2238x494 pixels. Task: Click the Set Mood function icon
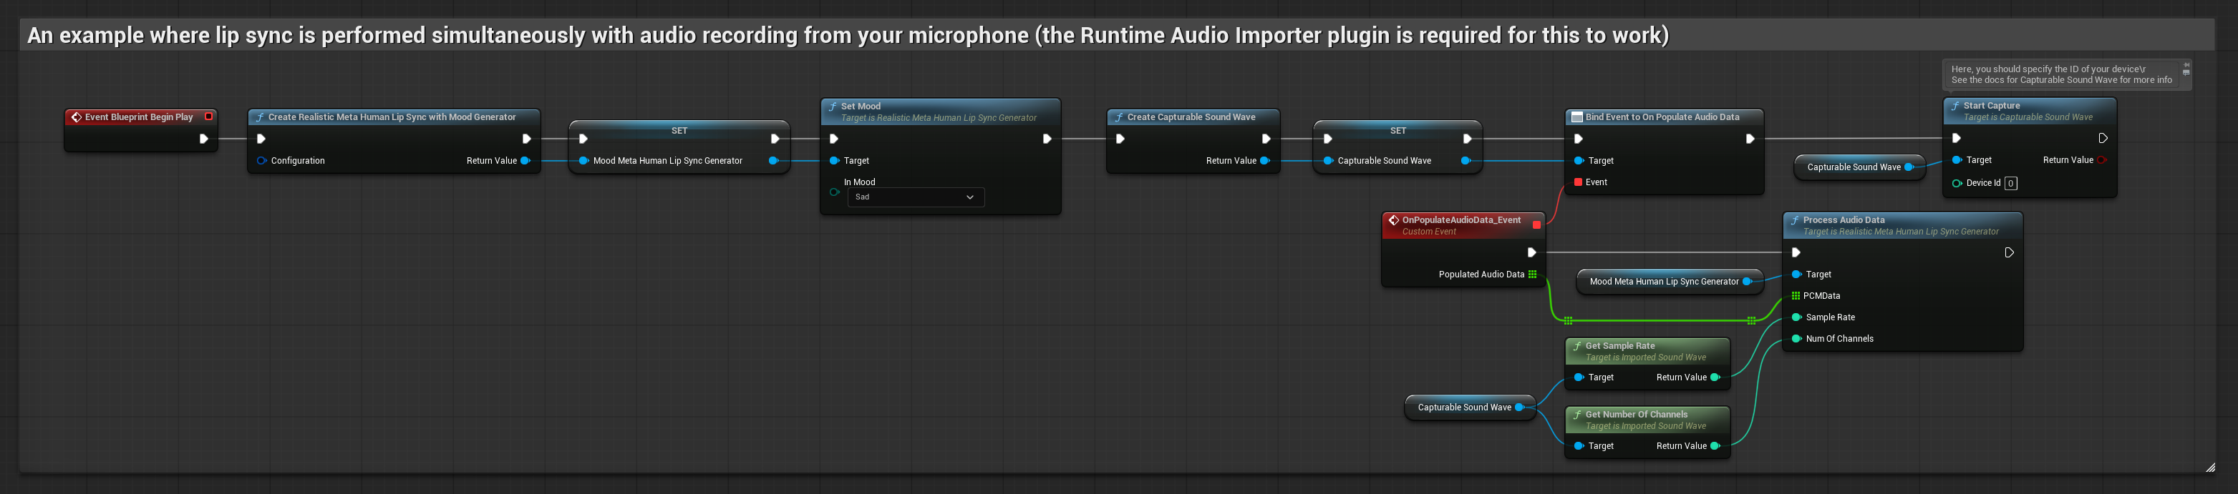click(833, 107)
